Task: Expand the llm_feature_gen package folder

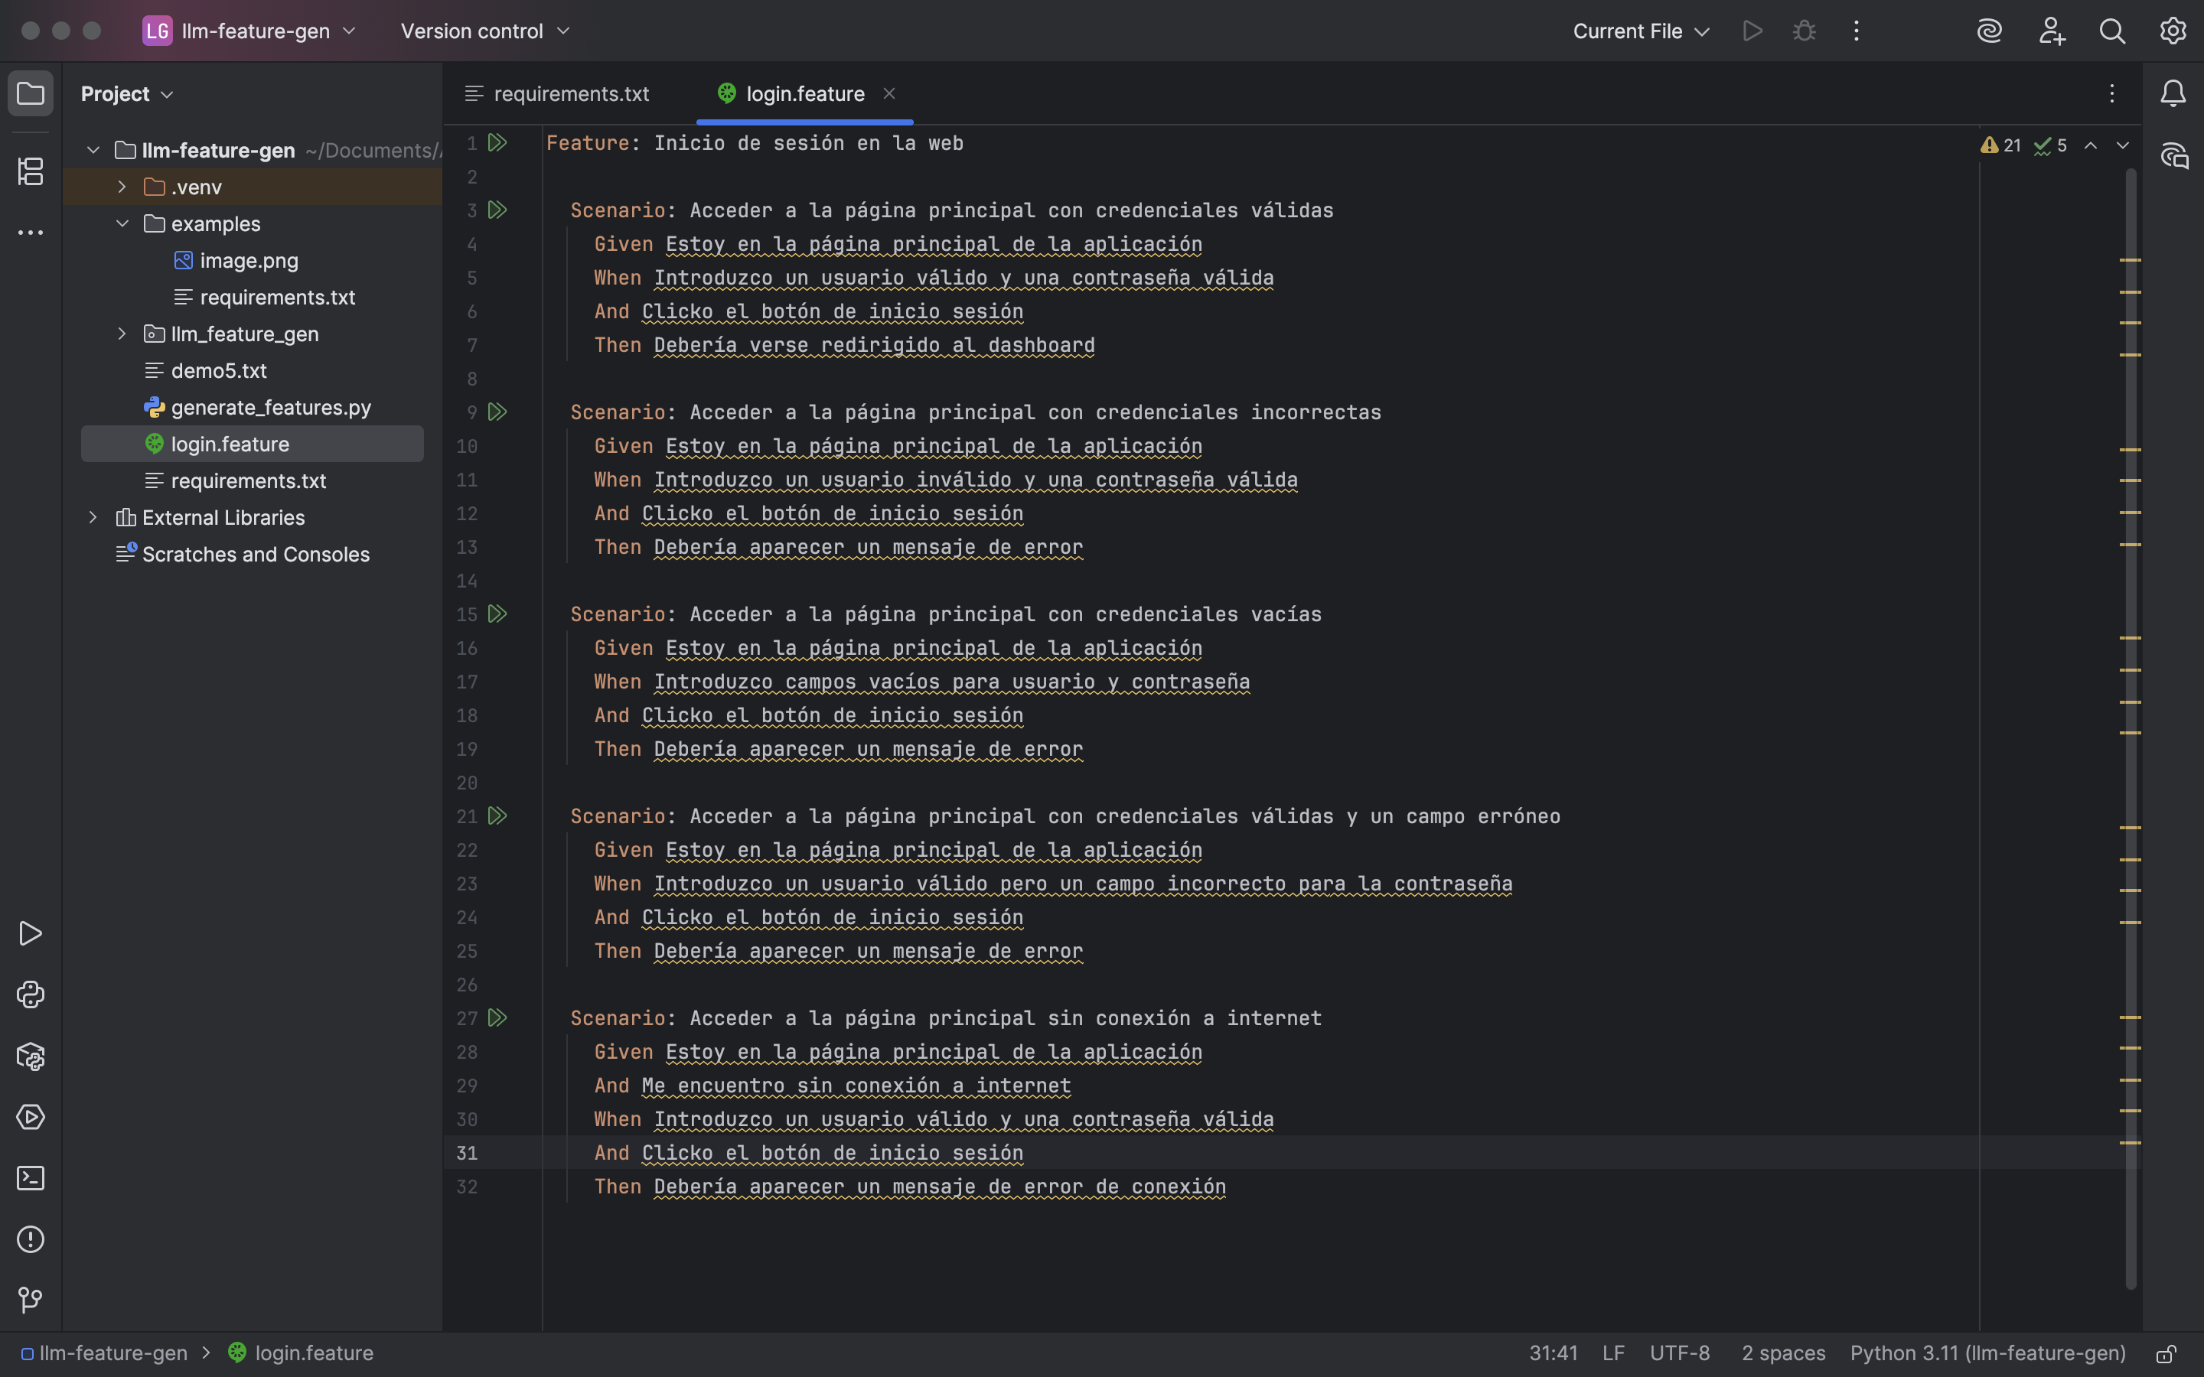Action: [122, 334]
